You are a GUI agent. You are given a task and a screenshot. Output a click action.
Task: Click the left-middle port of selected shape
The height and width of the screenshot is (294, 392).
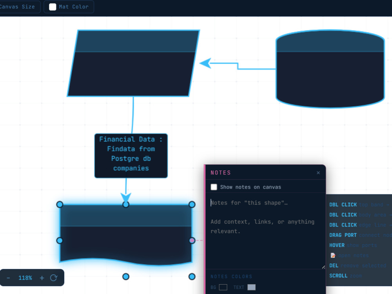[x=60, y=241]
